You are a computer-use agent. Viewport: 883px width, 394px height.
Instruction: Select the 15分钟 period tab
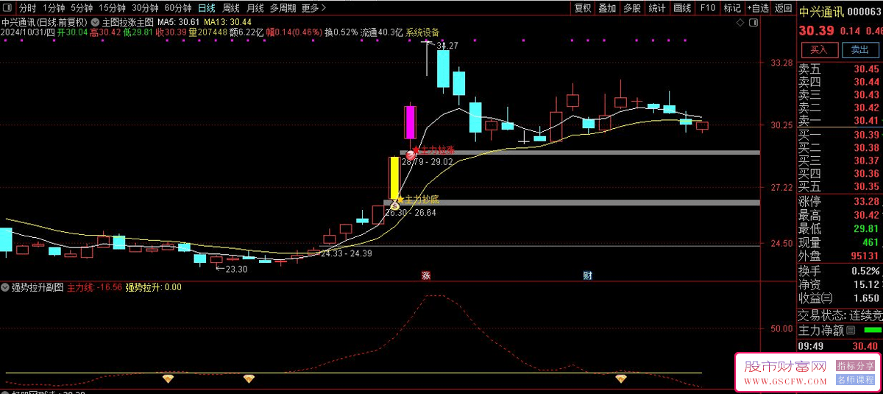[113, 8]
